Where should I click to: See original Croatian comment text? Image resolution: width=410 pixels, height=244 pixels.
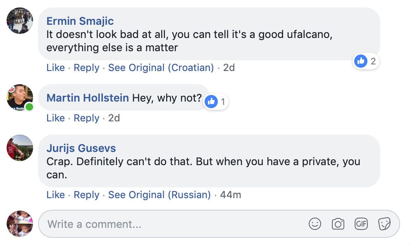tap(161, 68)
